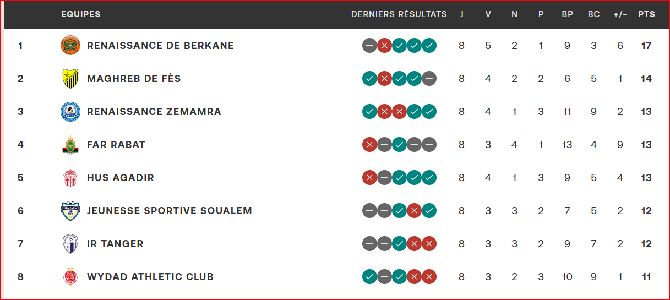Select the red loss icon in Berkane's results
This screenshot has height=300, width=670.
coord(385,46)
